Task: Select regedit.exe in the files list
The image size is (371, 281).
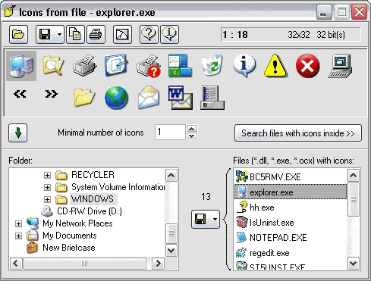Action: click(269, 253)
